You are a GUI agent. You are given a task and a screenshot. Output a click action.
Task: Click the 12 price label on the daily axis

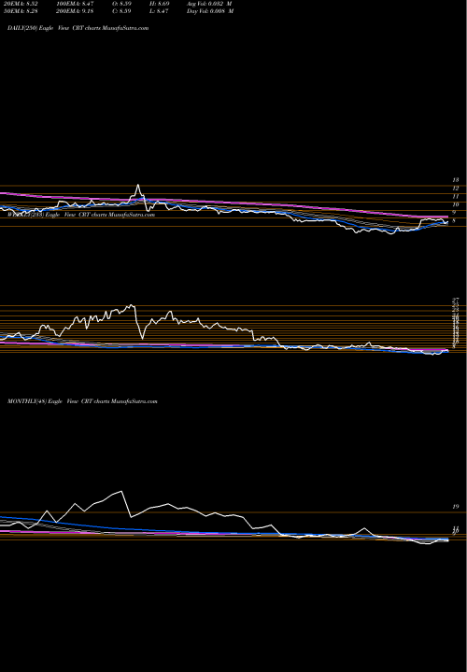click(456, 189)
